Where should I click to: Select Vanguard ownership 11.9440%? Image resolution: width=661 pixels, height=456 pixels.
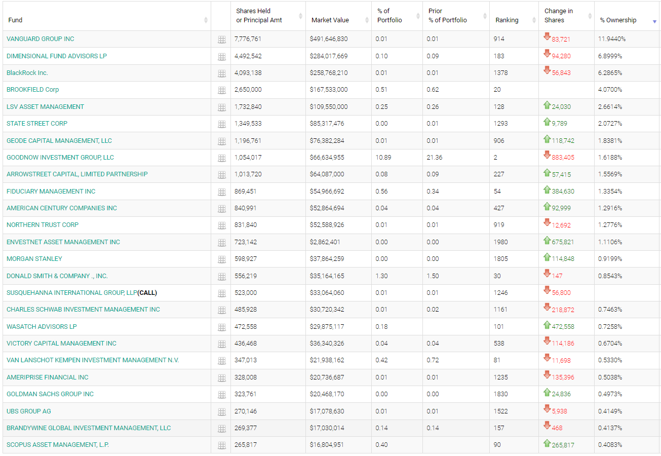tap(611, 39)
